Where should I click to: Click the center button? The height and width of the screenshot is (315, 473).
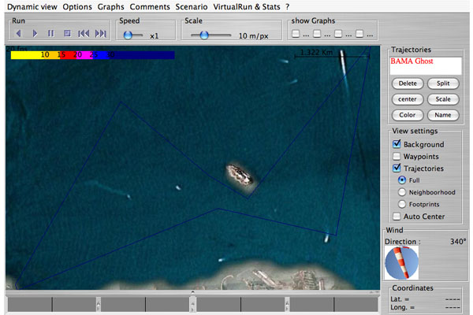[408, 99]
